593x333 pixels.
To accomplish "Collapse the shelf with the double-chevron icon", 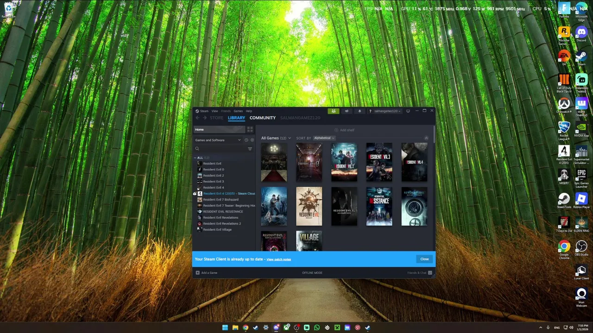I will (x=426, y=138).
